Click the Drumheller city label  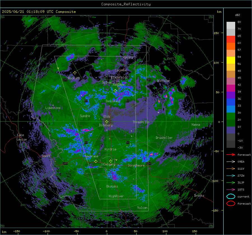pyautogui.click(x=164, y=138)
